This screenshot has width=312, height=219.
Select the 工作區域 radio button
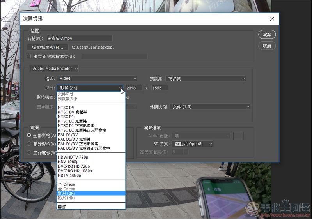click(x=29, y=152)
